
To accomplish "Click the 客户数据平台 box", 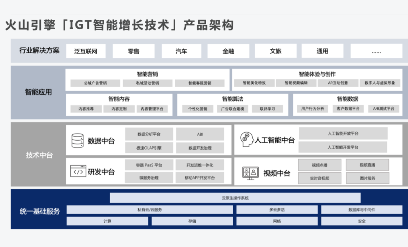I will 348,109.
